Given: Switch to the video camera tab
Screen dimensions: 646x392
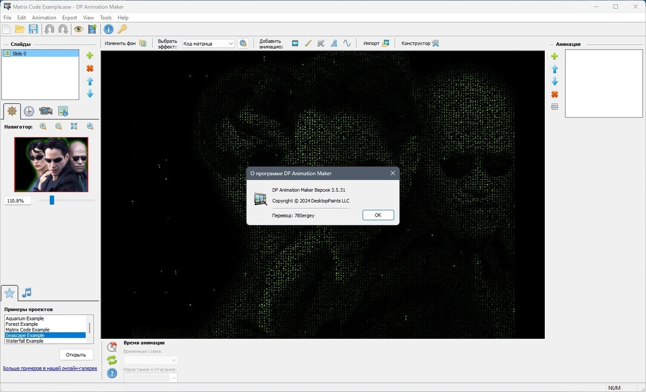Looking at the screenshot, I should [x=46, y=111].
